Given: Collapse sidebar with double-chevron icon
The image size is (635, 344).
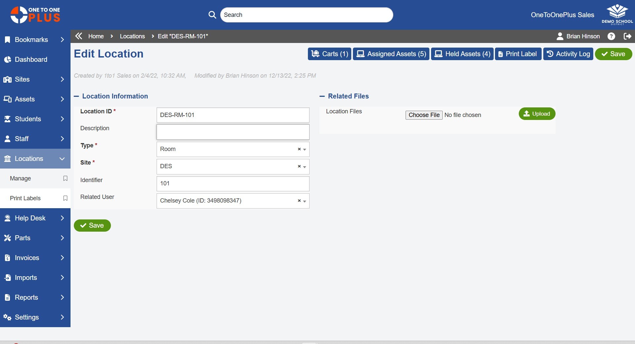Looking at the screenshot, I should 78,36.
